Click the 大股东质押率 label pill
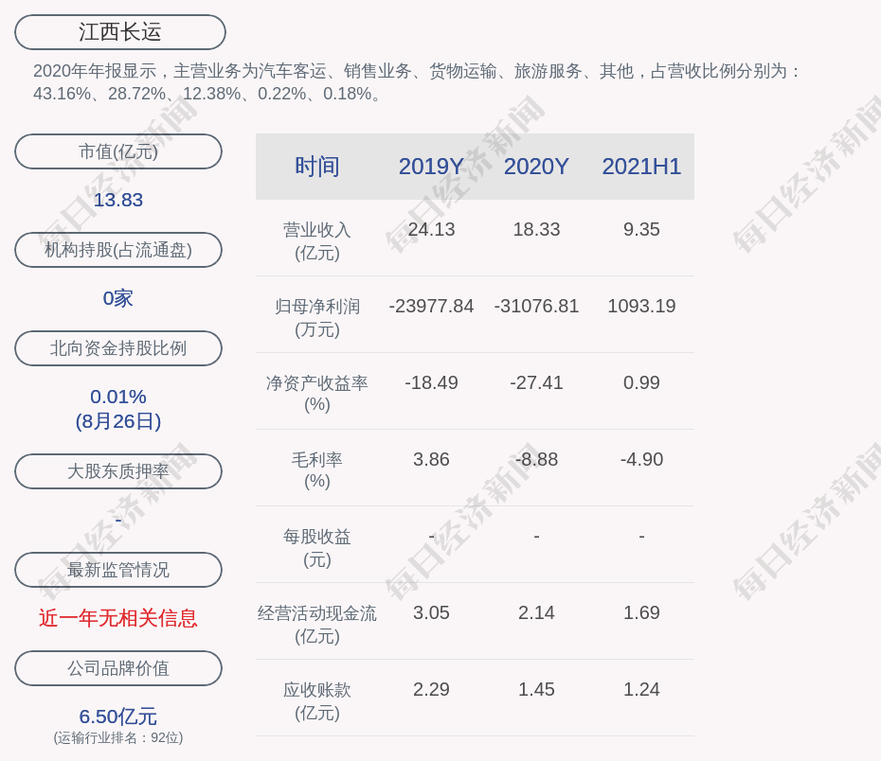This screenshot has width=881, height=761. [x=118, y=471]
